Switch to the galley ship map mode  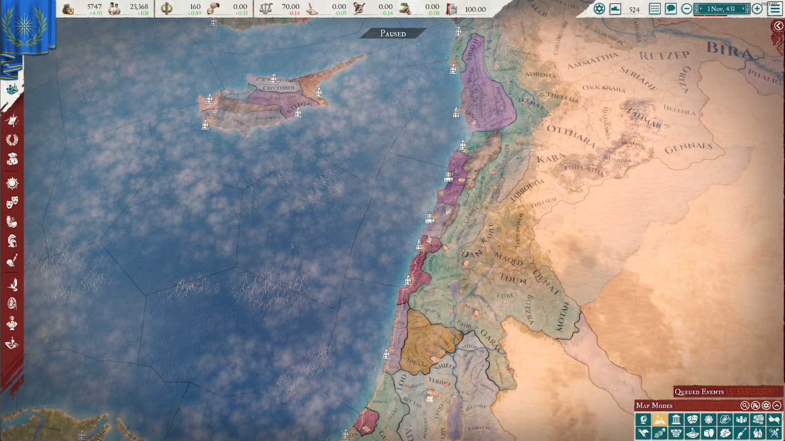click(x=692, y=433)
